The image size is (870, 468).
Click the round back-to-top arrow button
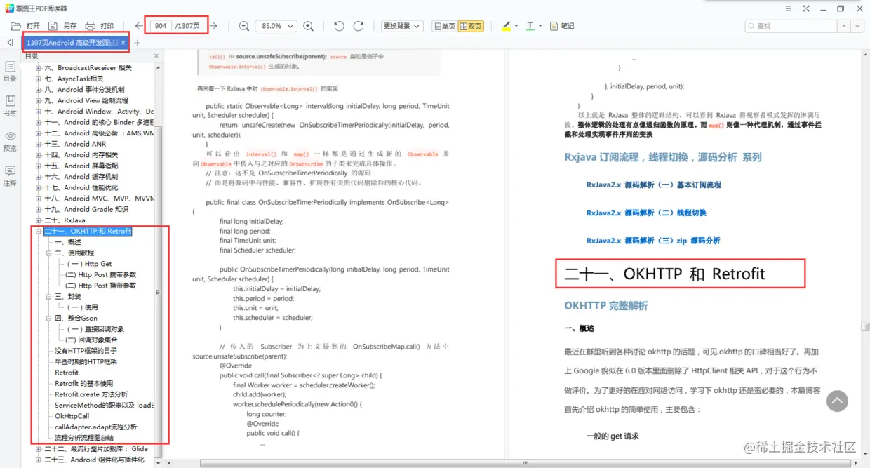[x=837, y=401]
